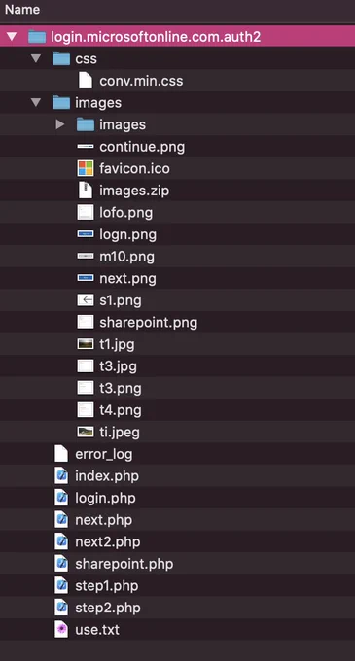The height and width of the screenshot is (661, 355).
Task: Click the sharepoint.php file icon
Action: 61,564
